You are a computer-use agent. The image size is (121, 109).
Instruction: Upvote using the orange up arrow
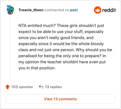tap(8, 87)
